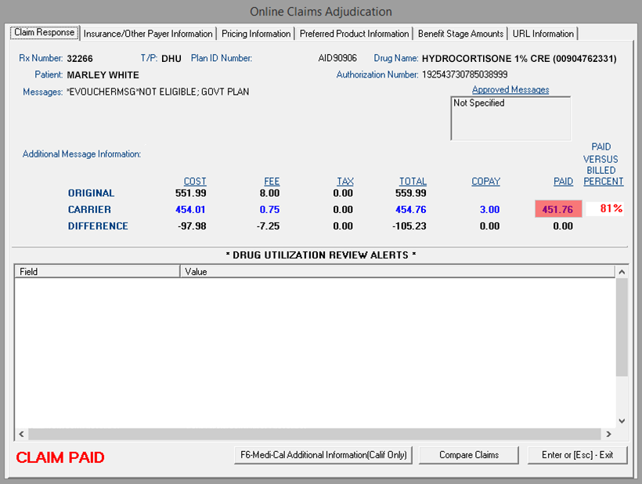Screen dimensions: 642x484
Task: Click the Field column header
Action: [x=97, y=272]
